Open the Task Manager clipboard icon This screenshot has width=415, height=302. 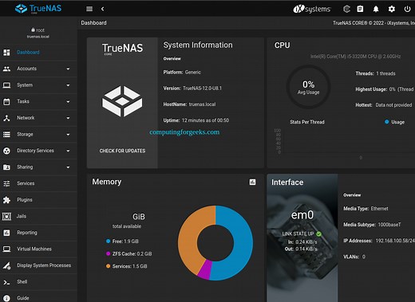pyautogui.click(x=360, y=9)
